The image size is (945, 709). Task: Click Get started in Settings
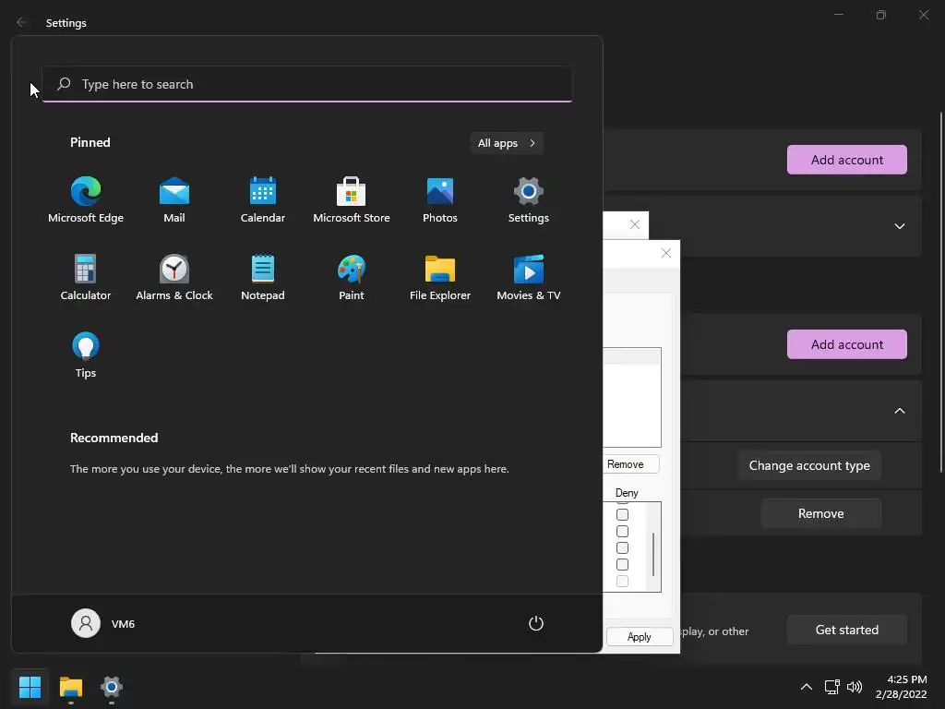pos(847,630)
